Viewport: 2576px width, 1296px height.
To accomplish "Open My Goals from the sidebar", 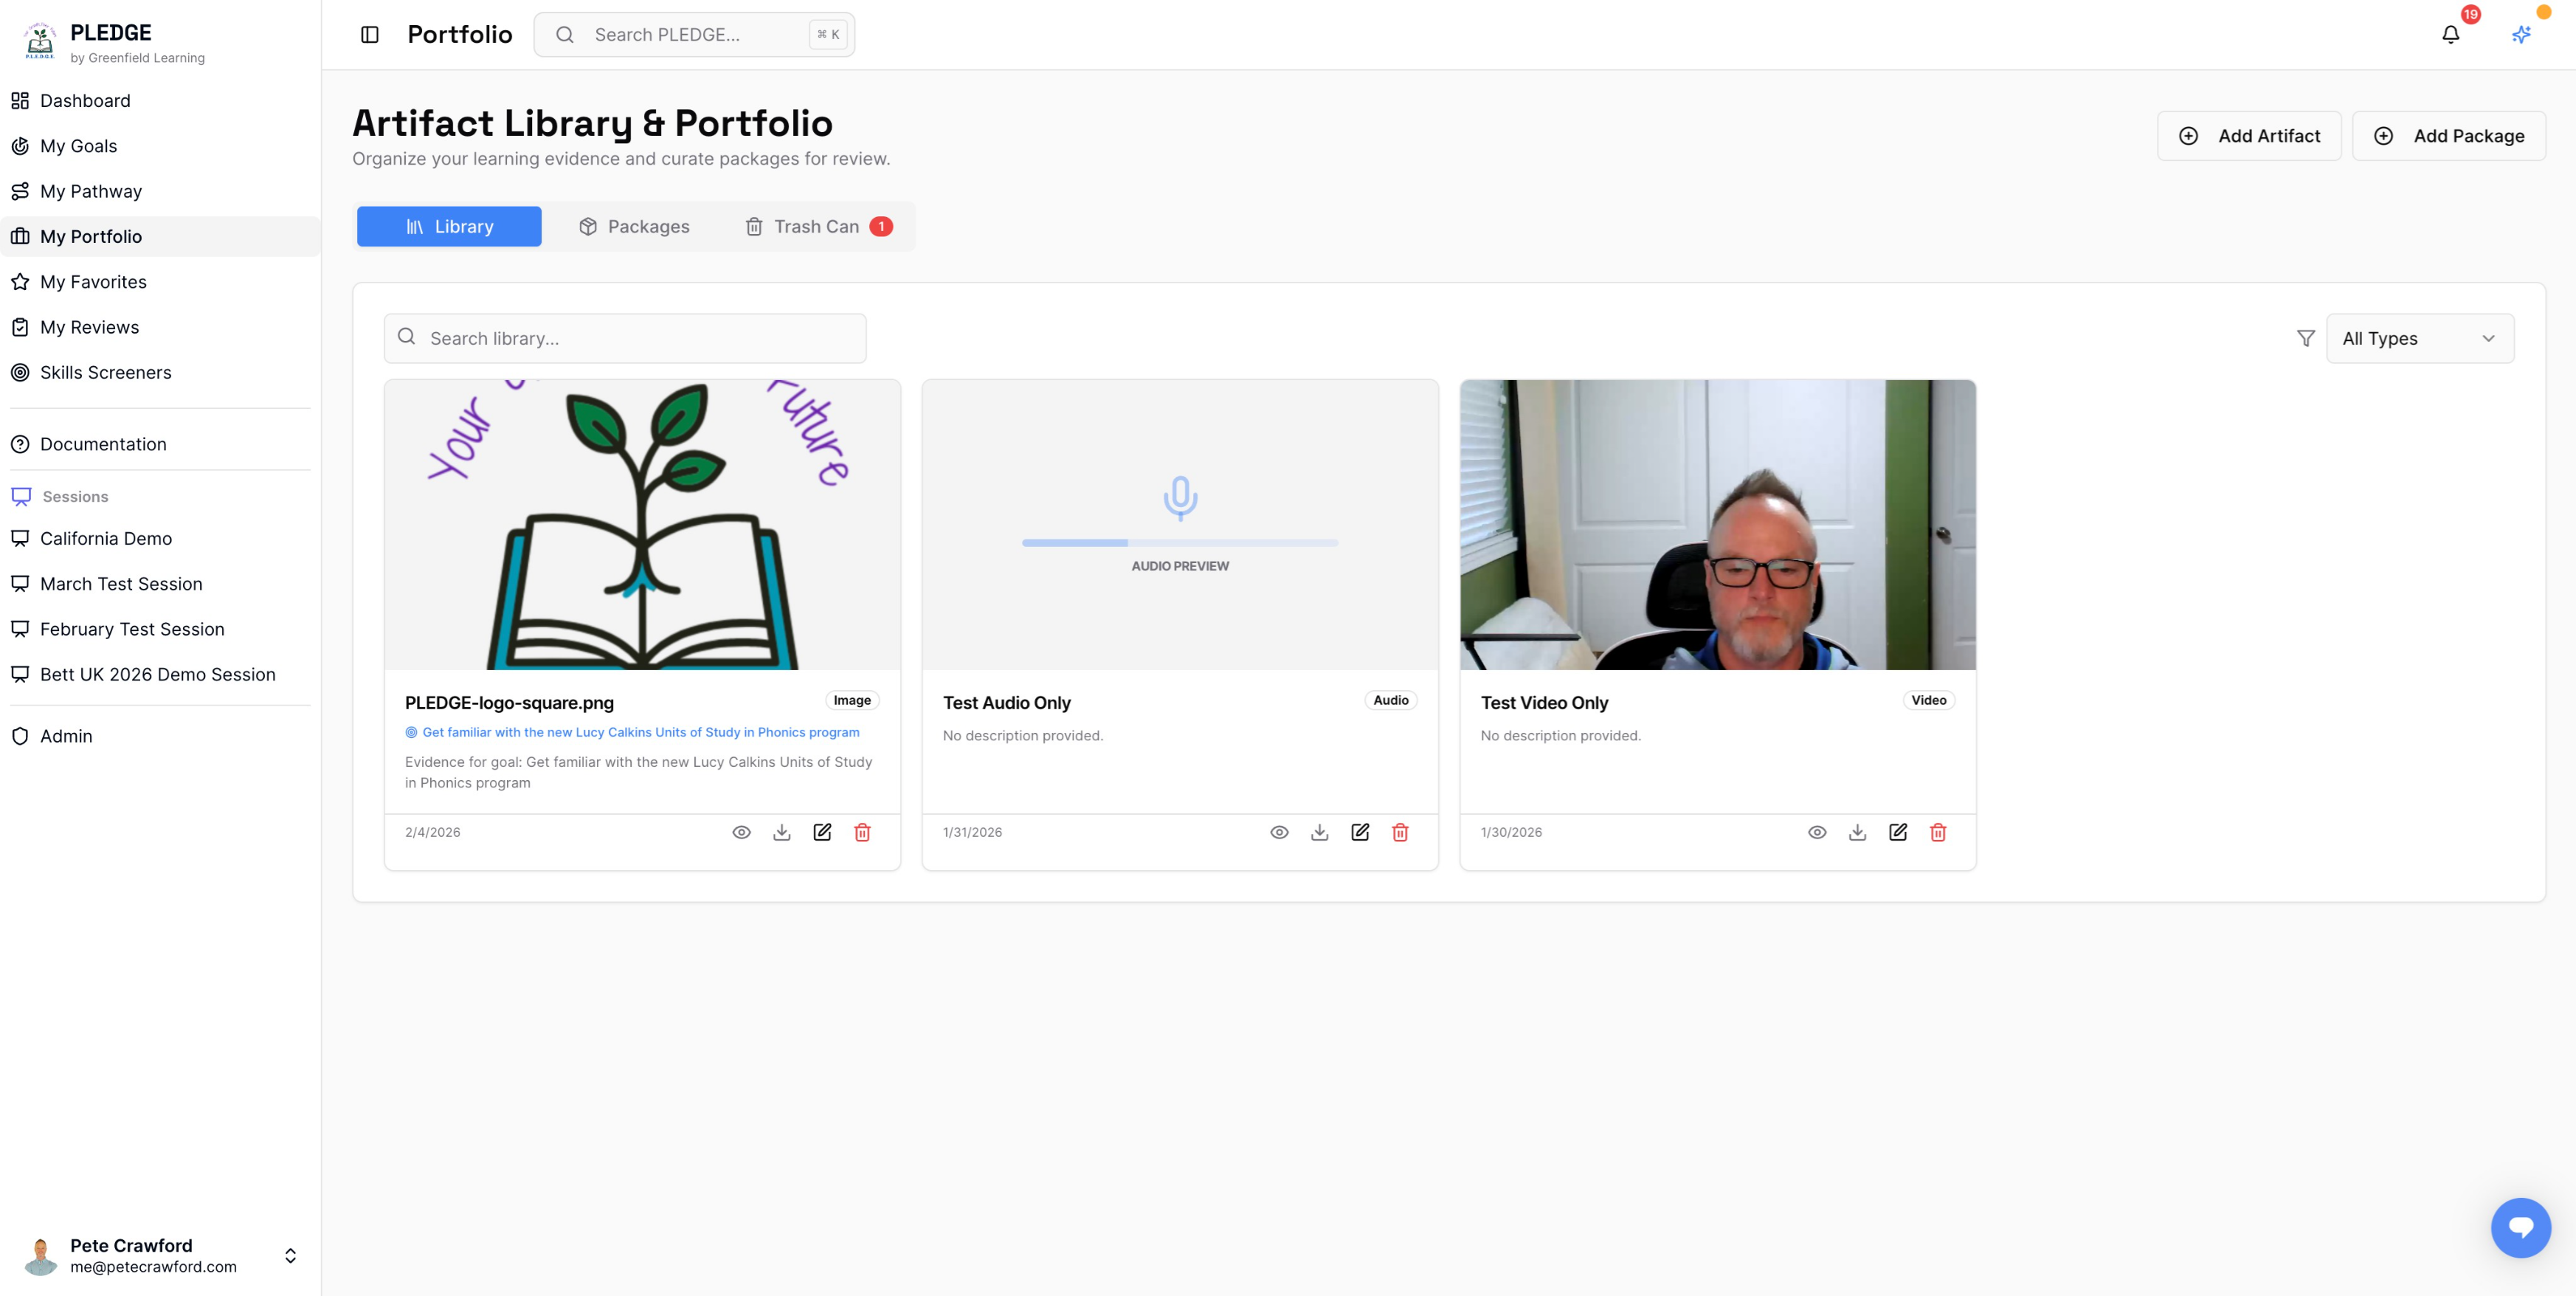I will point(78,146).
